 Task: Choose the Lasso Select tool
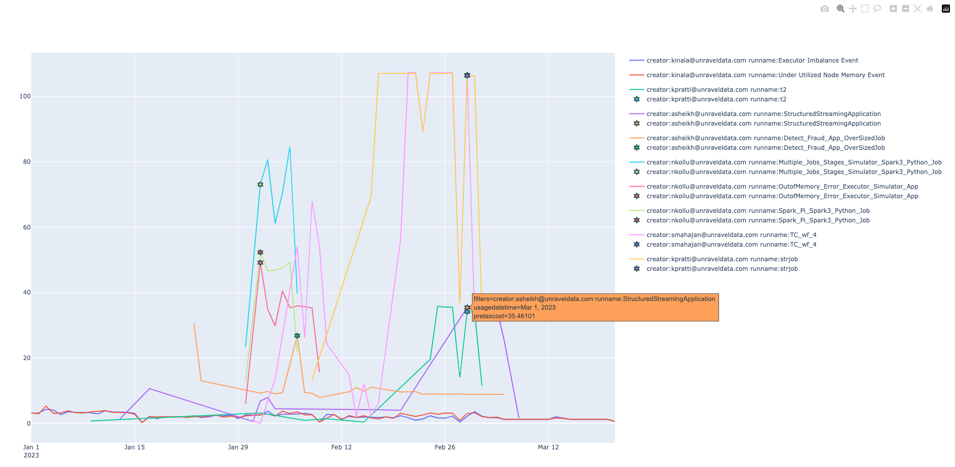point(877,9)
